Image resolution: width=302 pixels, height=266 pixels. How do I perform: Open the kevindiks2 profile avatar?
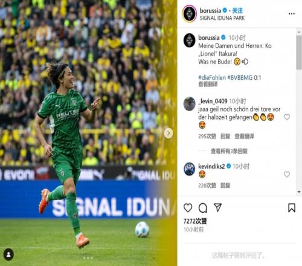(190, 169)
